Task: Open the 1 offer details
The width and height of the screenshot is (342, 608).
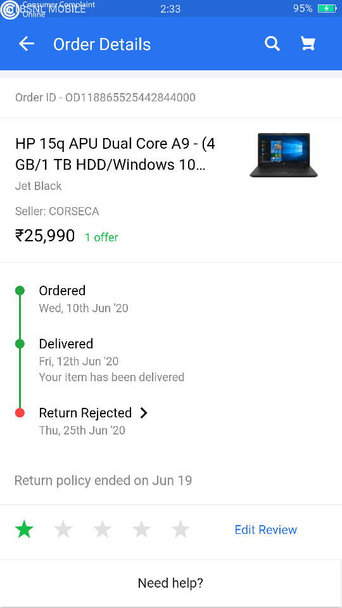Action: pos(101,237)
